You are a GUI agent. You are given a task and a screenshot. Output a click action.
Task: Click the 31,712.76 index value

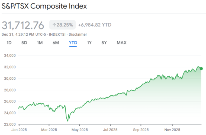pyautogui.click(x=23, y=25)
